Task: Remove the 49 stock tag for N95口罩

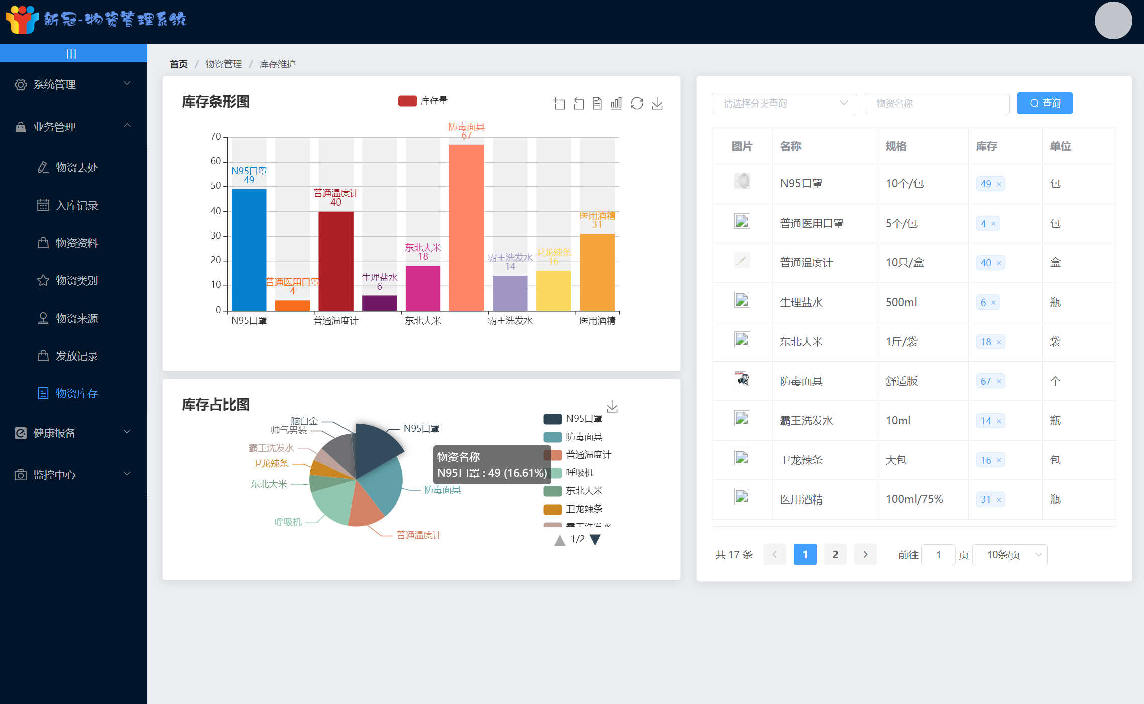Action: coord(999,184)
